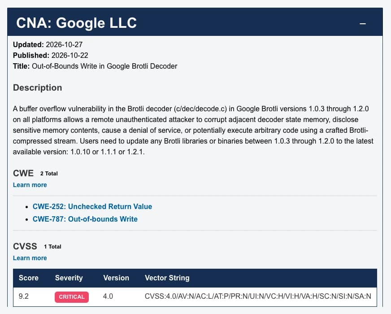Click the Description heading
Viewport: 391px width, 314px height.
37,87
